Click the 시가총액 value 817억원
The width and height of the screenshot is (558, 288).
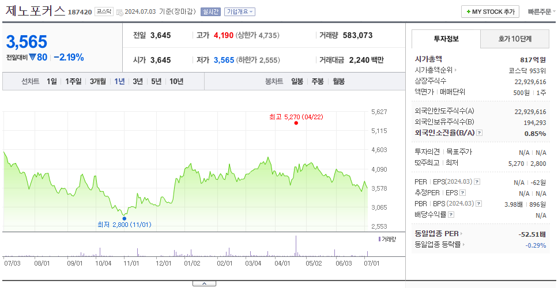533,60
